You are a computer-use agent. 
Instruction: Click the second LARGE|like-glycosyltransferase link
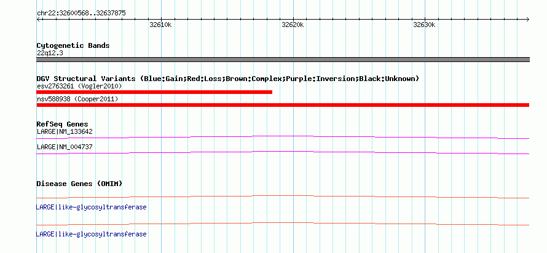point(91,234)
